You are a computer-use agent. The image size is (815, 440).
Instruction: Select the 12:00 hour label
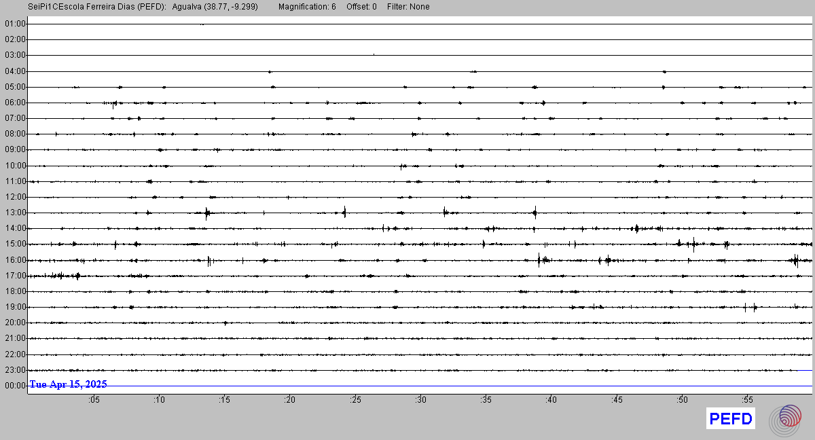[15, 197]
